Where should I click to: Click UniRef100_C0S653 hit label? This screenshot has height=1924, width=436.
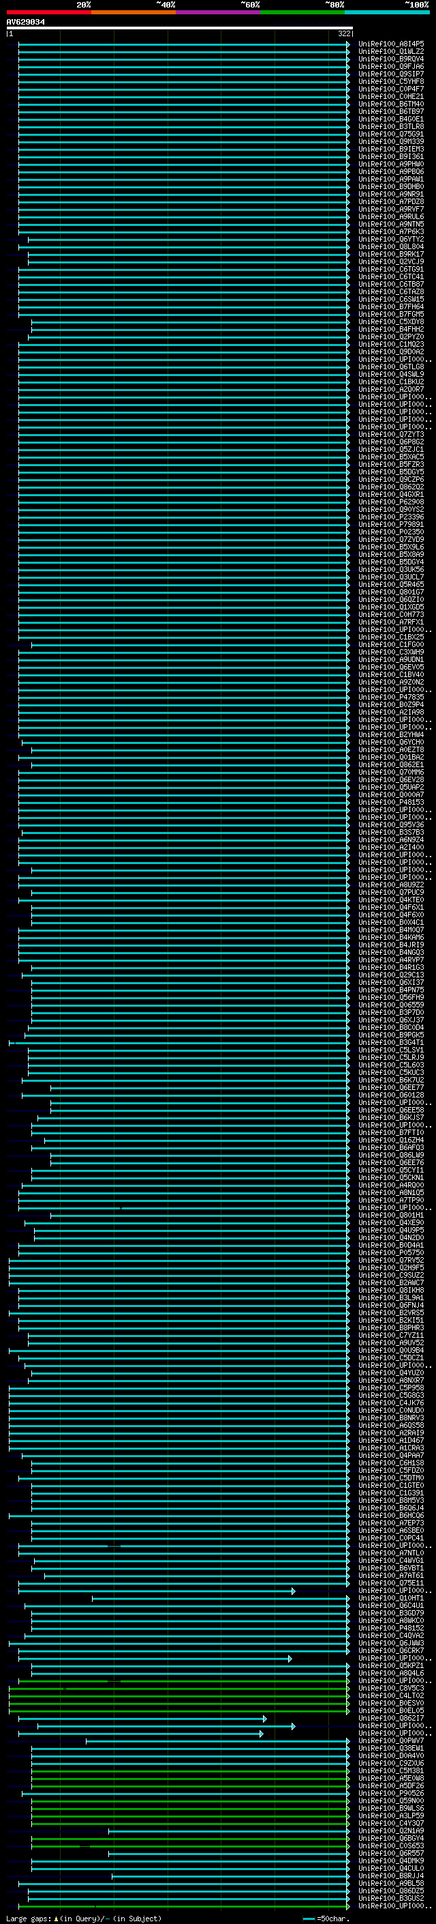391,1846
